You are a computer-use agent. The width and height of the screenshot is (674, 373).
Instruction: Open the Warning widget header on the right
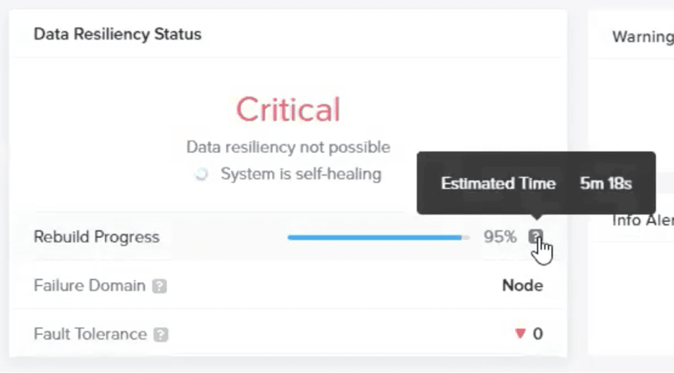tap(642, 37)
